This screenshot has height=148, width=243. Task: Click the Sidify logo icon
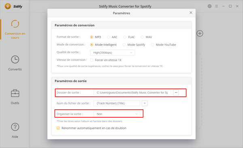pos(8,6)
